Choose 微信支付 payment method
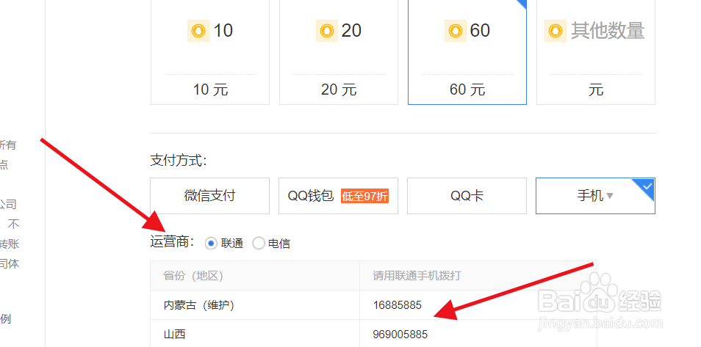 pyautogui.click(x=210, y=196)
